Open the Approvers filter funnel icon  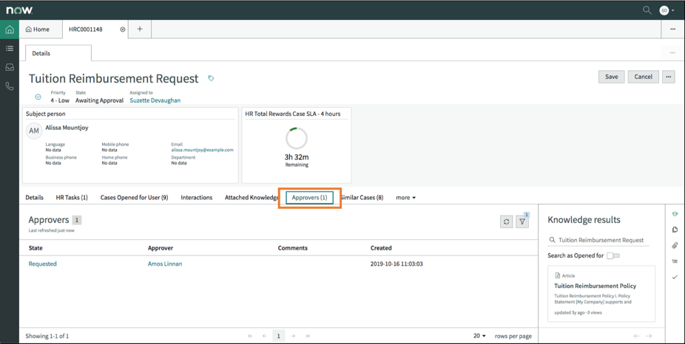click(x=522, y=221)
